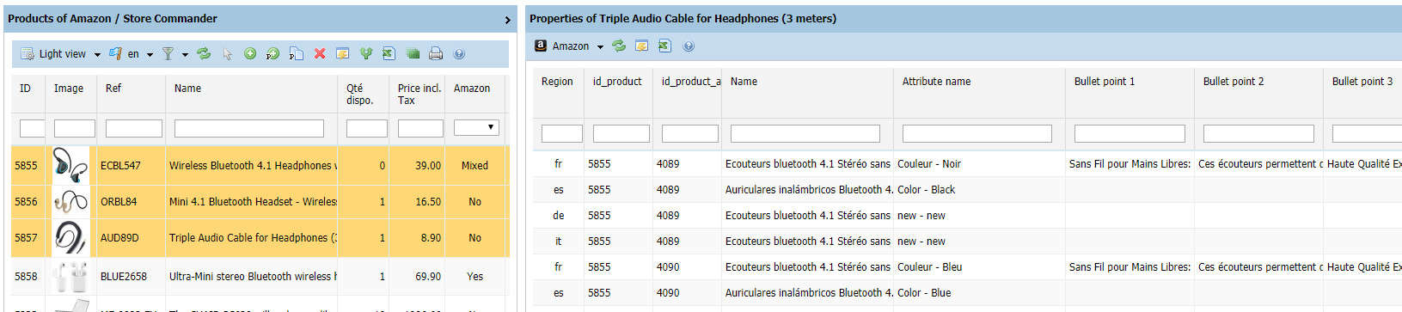Open the Amazon properties dropdown arrow

[600, 46]
